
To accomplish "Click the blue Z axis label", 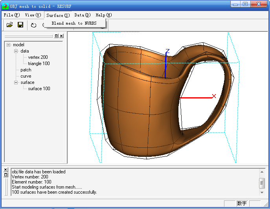I will click(x=167, y=51).
